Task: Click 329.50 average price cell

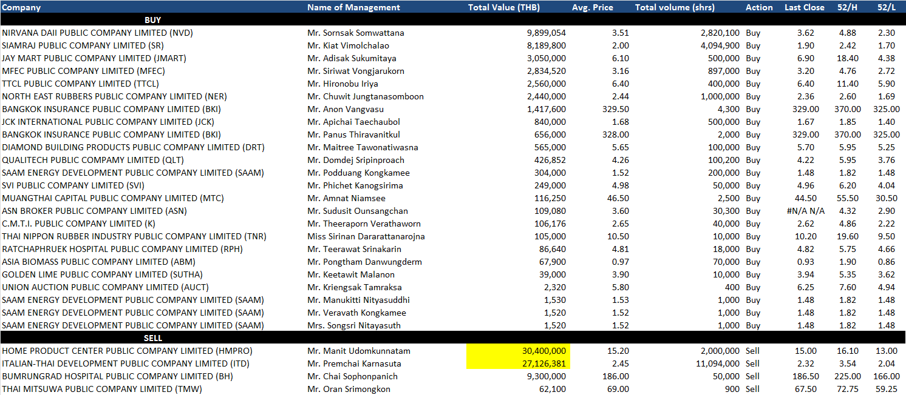Action: 616,109
